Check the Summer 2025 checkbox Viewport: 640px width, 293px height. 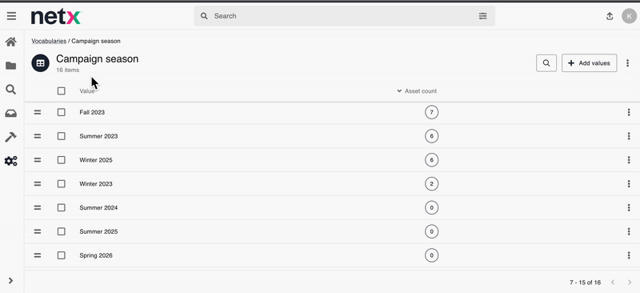coord(62,231)
